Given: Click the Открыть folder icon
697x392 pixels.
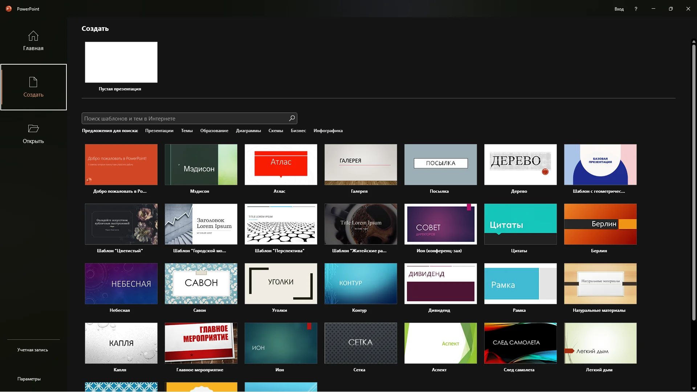Looking at the screenshot, I should [x=33, y=128].
